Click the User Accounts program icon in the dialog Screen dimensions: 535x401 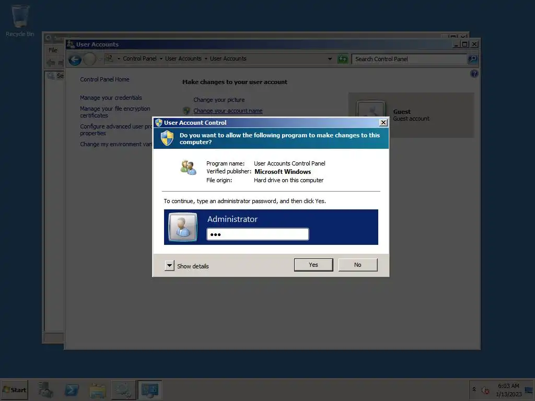[x=188, y=168]
